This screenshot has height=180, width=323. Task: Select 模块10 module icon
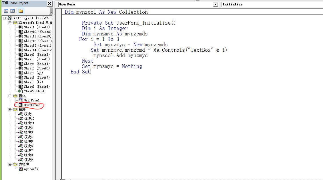pyautogui.click(x=20, y=118)
